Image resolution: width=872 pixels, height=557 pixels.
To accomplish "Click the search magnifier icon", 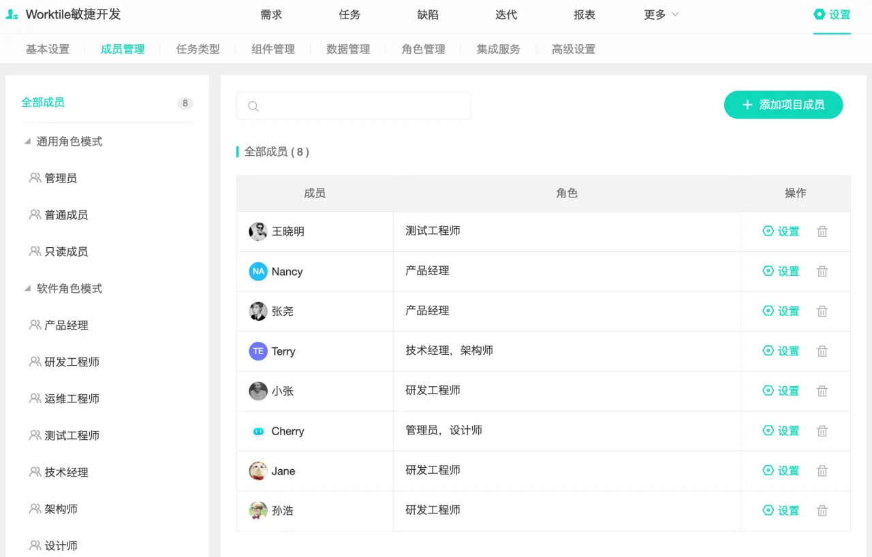I will coord(253,106).
